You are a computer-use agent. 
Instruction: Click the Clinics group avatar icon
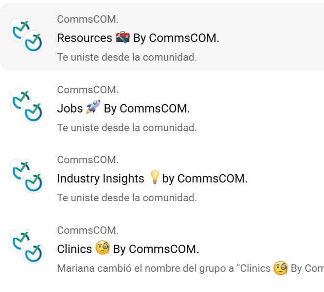(28, 247)
